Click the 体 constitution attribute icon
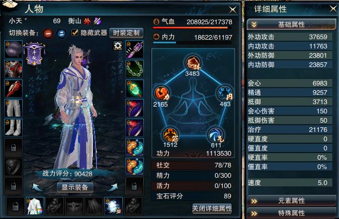This screenshot has width=339, height=219. tap(192, 63)
